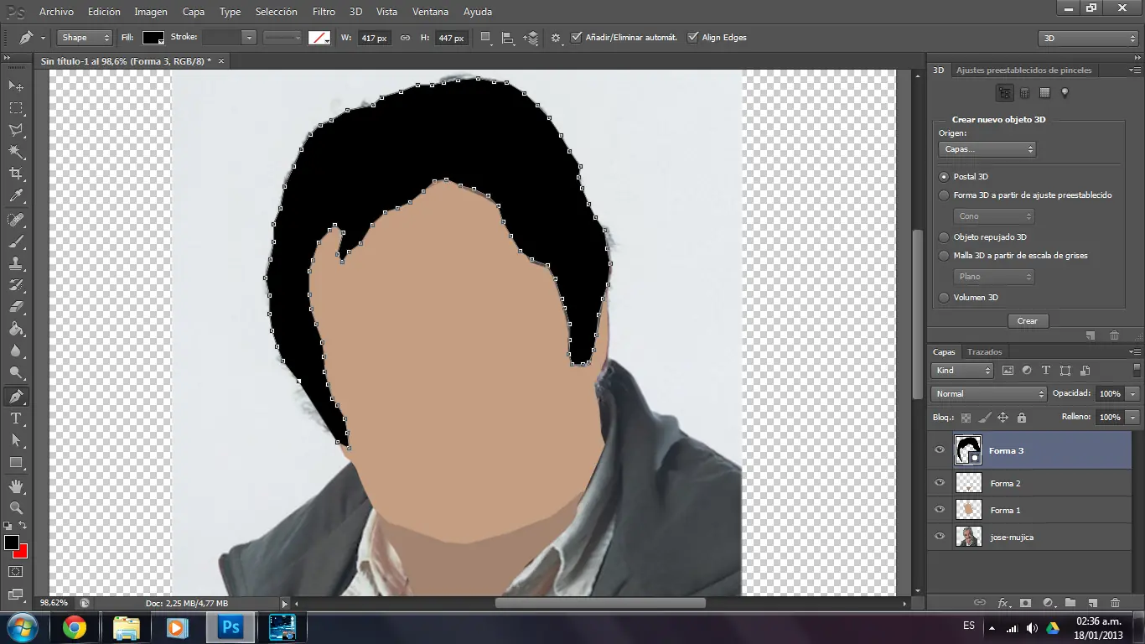Select Postal 3D radio option
1145x644 pixels.
tap(944, 177)
